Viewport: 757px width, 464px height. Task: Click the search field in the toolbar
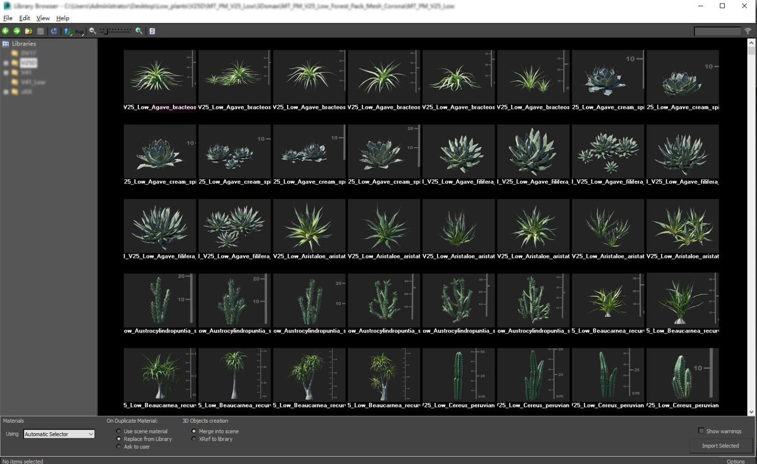pos(718,31)
